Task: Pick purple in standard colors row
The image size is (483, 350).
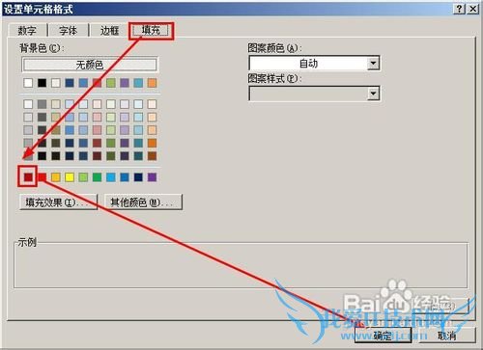Action: coord(152,177)
